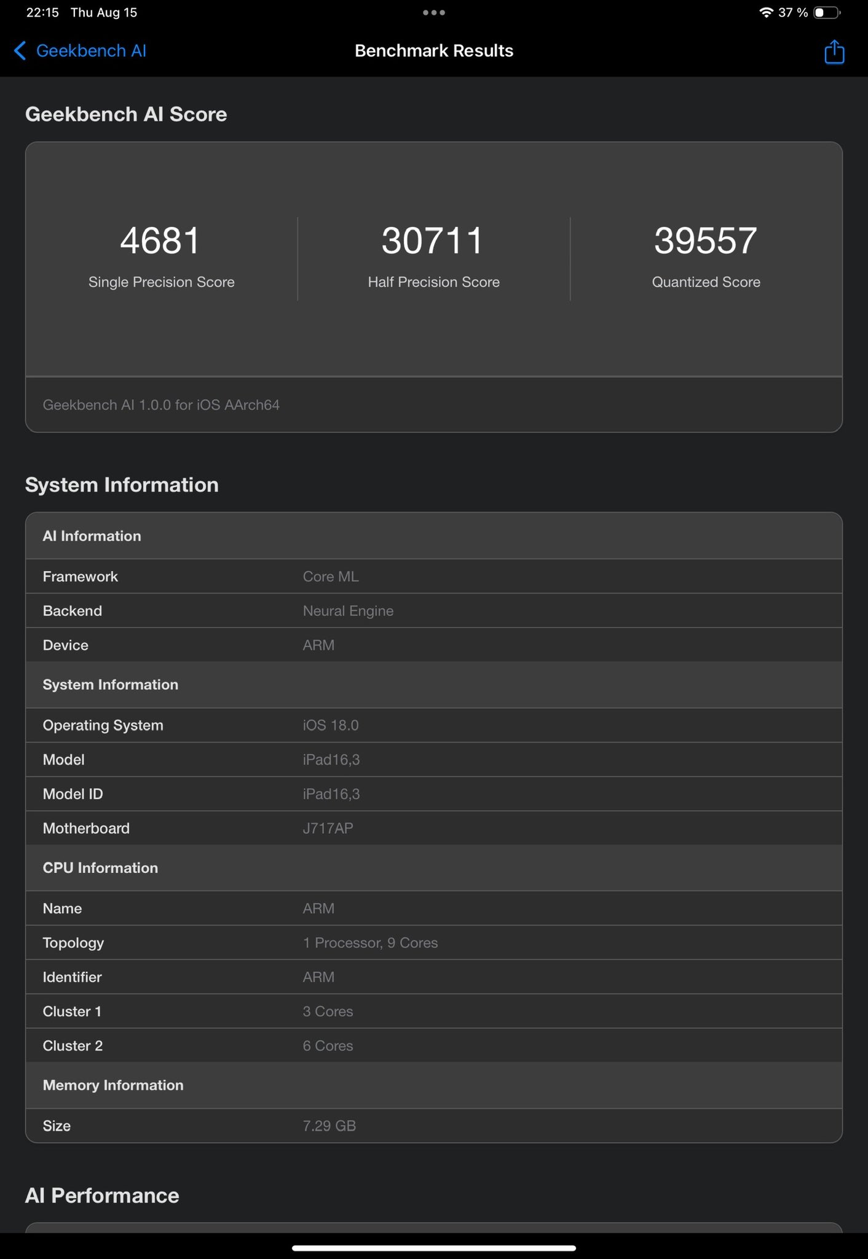868x1259 pixels.
Task: Select the Identifier row label
Action: point(72,977)
